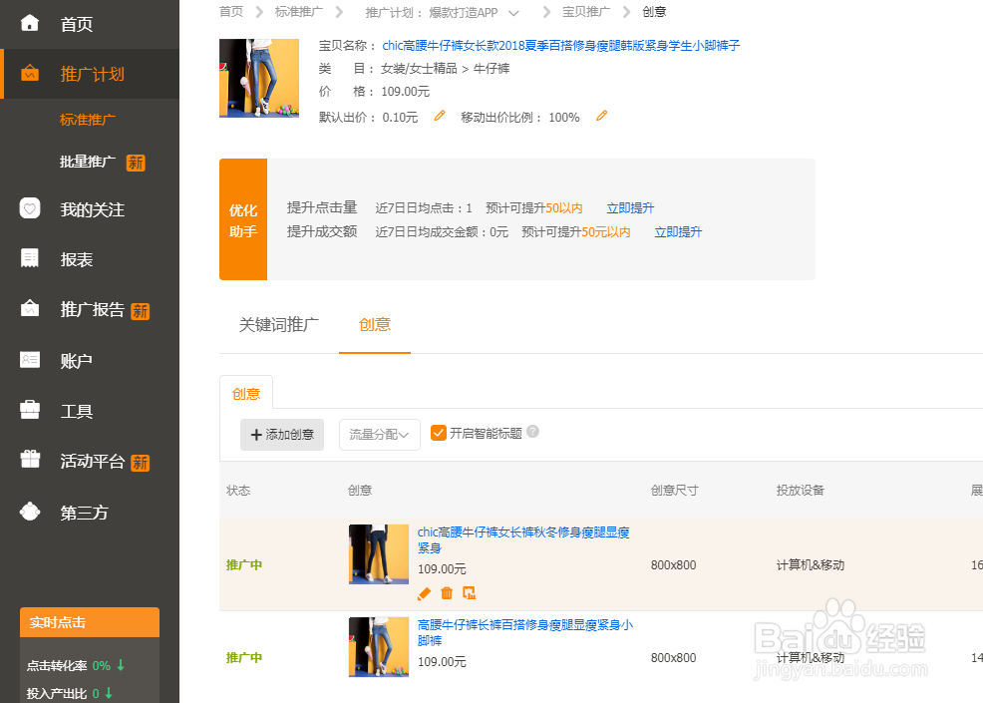Open 账户 using its sidebar icon
Image resolution: width=983 pixels, height=703 pixels.
(x=29, y=360)
